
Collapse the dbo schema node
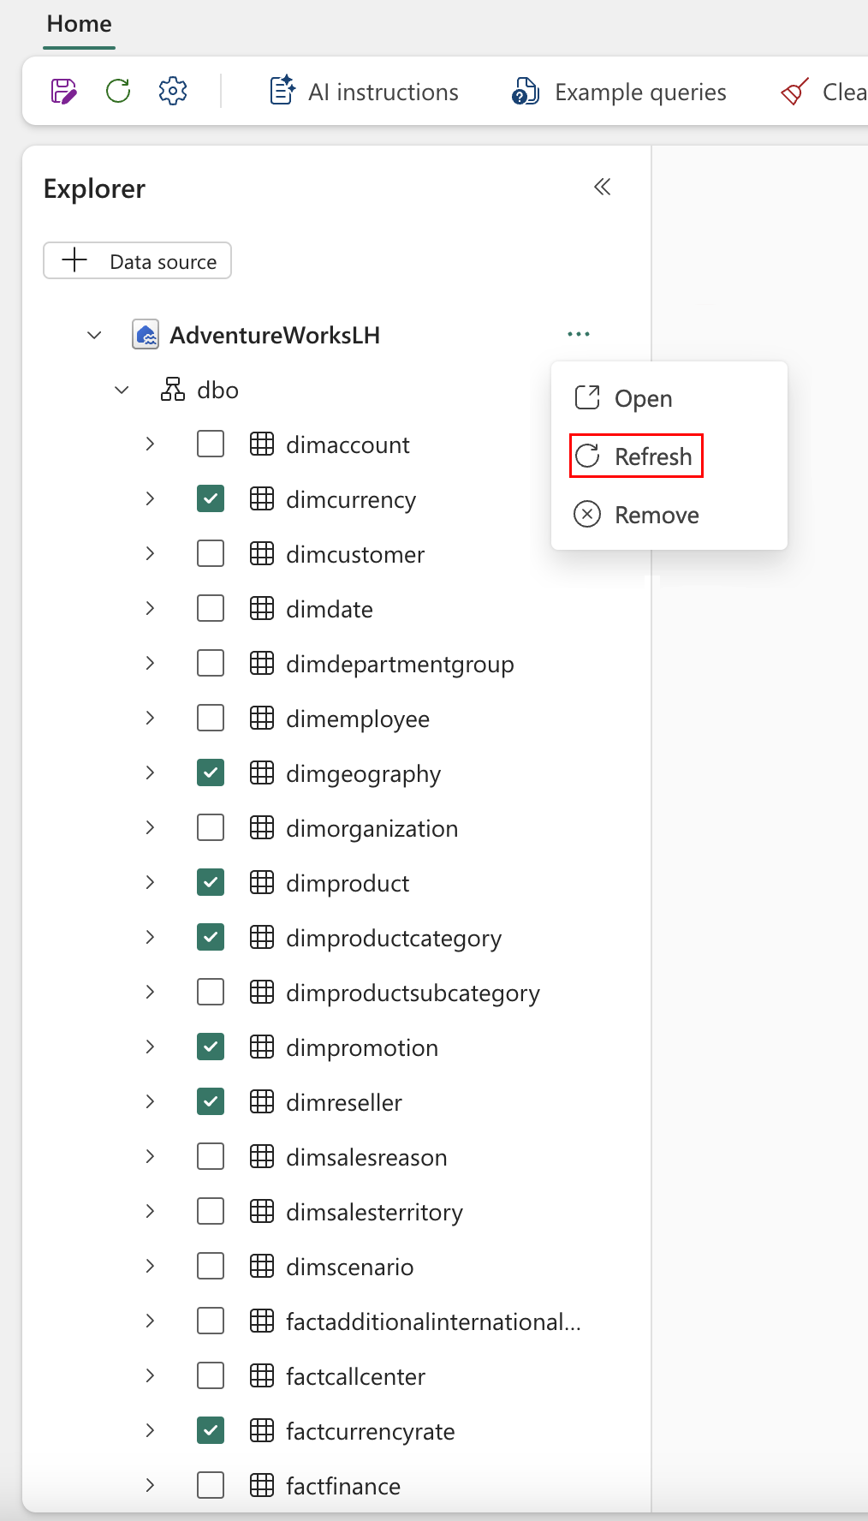pyautogui.click(x=122, y=390)
